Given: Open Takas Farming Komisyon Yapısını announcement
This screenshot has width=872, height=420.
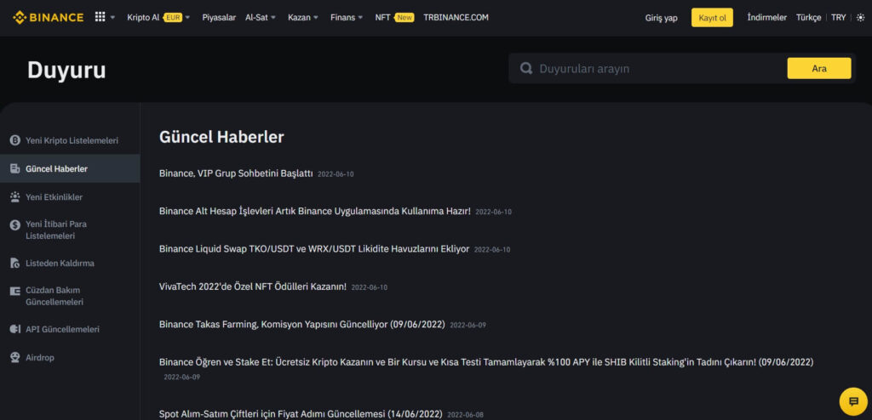Looking at the screenshot, I should pyautogui.click(x=302, y=325).
